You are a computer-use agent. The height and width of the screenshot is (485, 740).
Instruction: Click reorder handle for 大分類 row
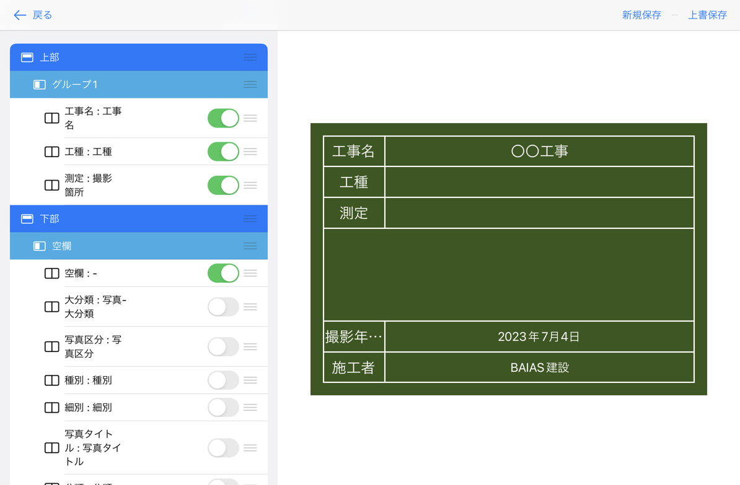250,307
